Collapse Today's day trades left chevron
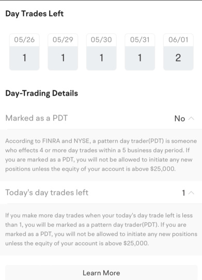Viewport: 202px width, 280px height. (x=191, y=193)
